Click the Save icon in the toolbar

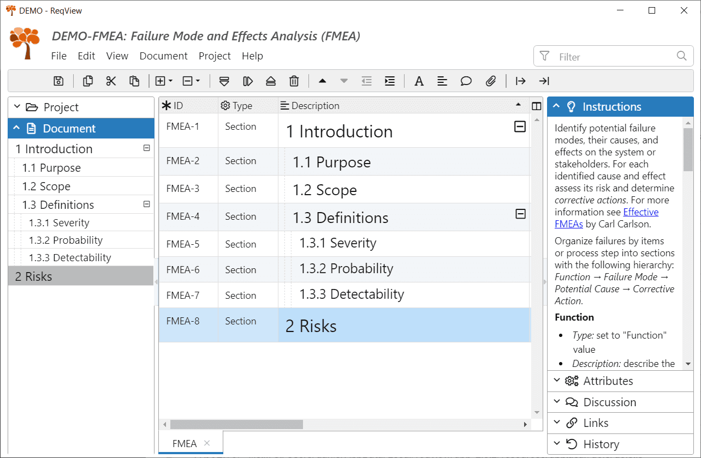[58, 81]
